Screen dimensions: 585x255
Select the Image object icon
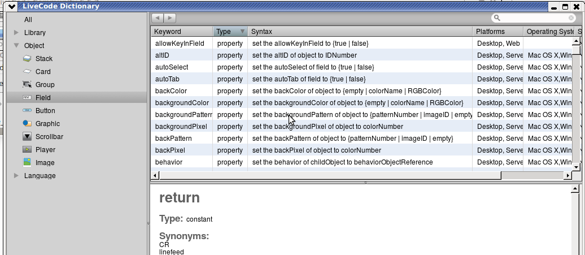point(27,163)
